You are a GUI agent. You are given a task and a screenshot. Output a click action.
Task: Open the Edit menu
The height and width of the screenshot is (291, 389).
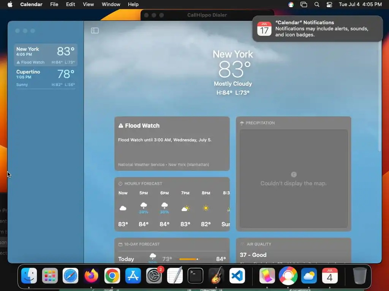click(70, 5)
